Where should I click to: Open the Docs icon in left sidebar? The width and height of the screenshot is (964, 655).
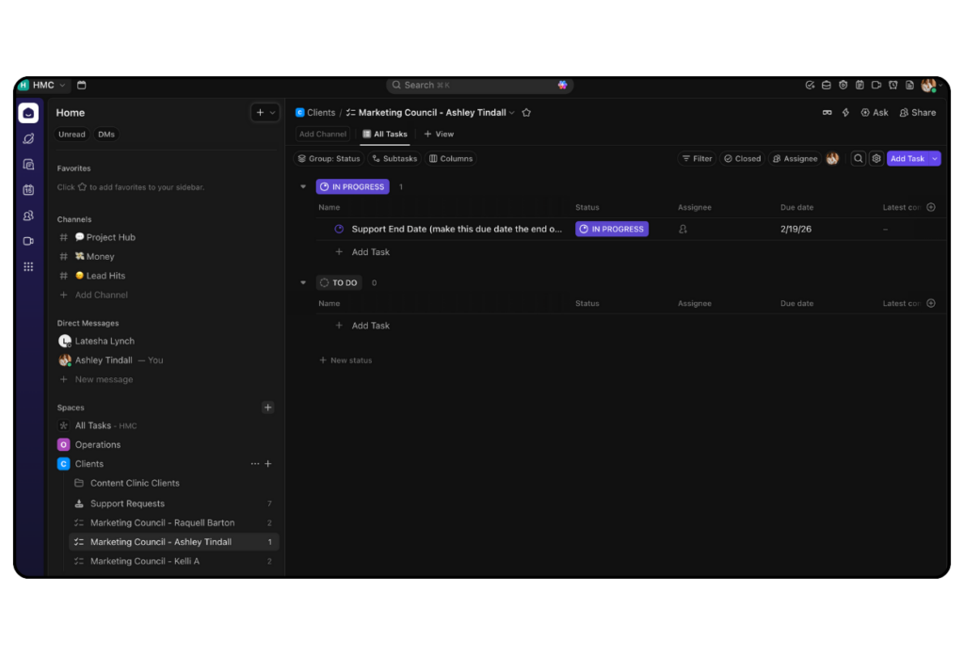point(28,162)
